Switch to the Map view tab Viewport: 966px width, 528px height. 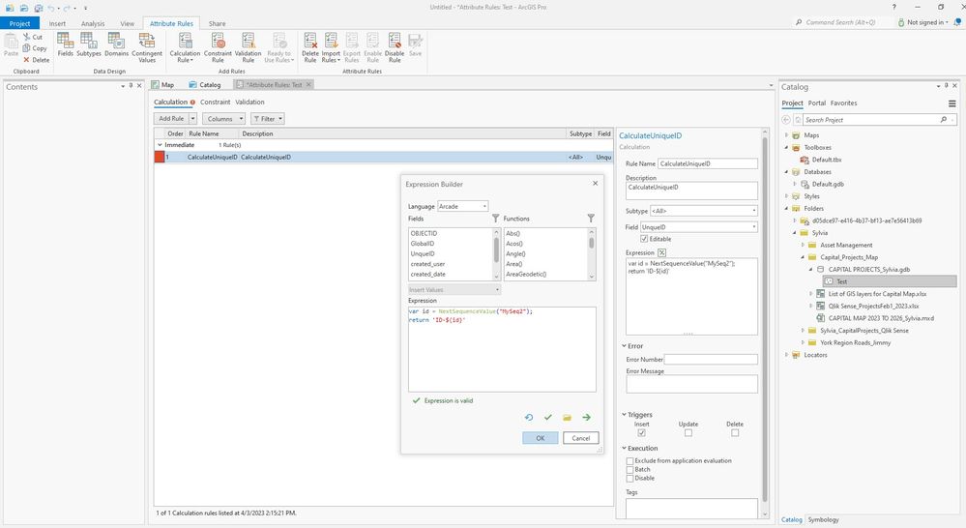(163, 84)
